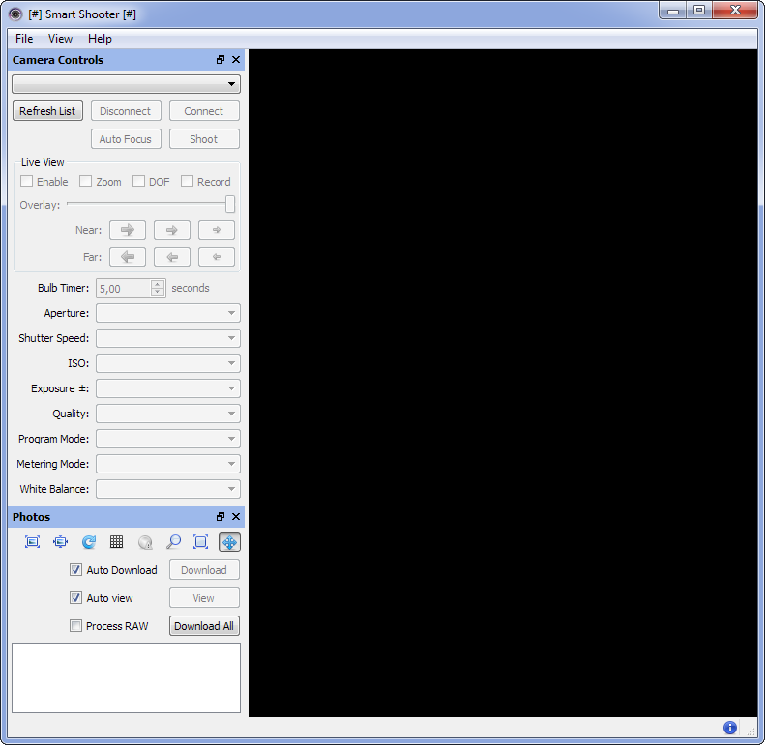Click the Overlay slider handle
This screenshot has height=745, width=765.
[230, 204]
